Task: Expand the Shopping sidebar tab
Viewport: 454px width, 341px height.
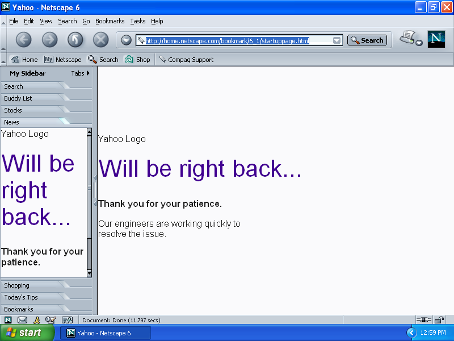Action: coord(47,285)
